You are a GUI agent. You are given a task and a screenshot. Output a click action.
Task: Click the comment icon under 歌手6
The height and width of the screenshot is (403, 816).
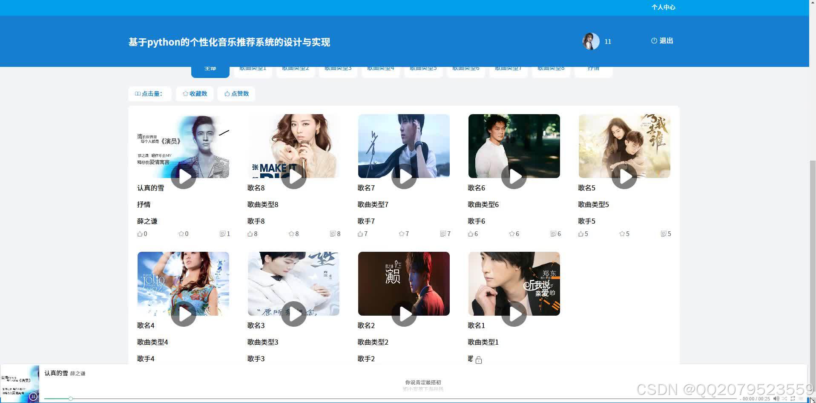coord(553,234)
